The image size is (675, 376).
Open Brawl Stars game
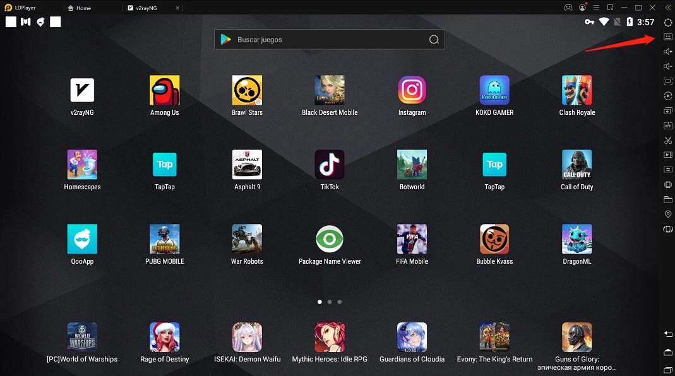pyautogui.click(x=247, y=90)
